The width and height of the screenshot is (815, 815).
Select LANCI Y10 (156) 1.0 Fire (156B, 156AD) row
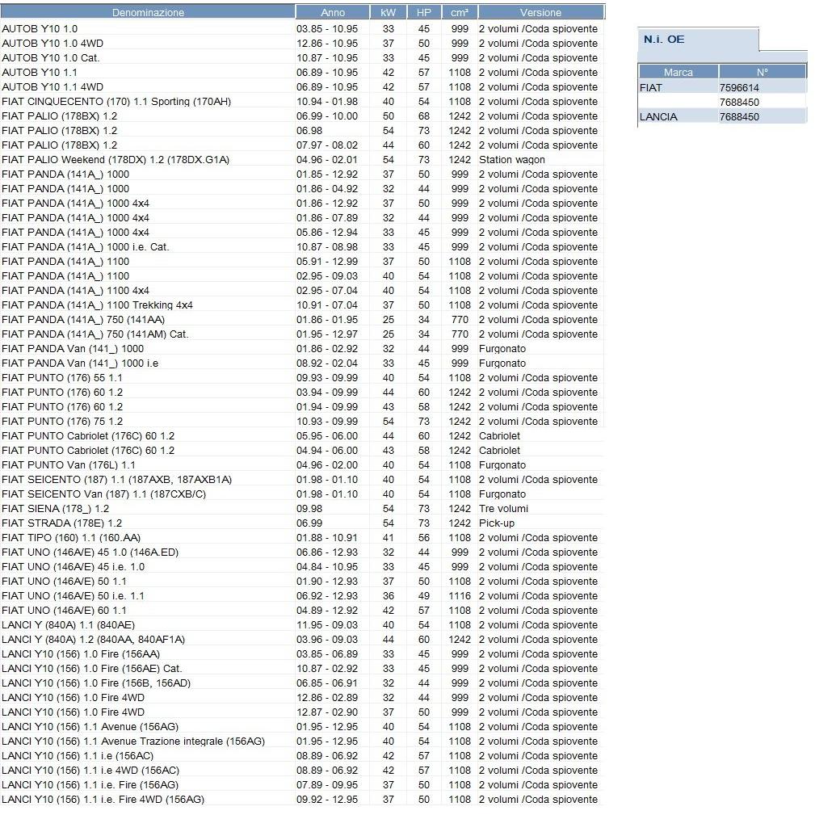click(x=303, y=683)
